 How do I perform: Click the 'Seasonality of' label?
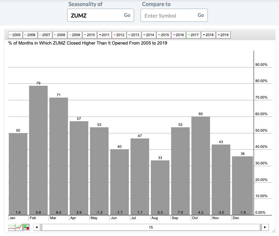point(86,4)
